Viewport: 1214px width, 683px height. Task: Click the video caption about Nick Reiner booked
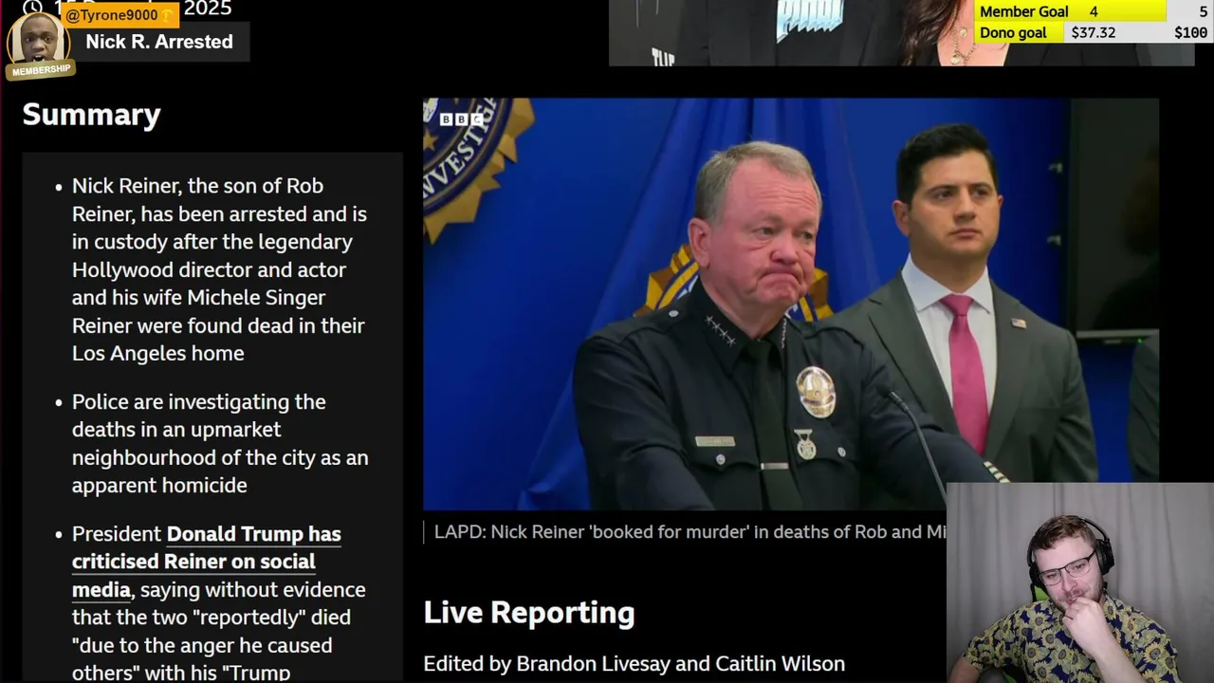690,532
